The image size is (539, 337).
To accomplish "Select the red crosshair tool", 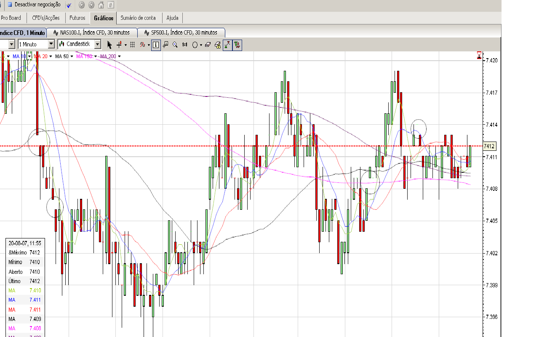I will click(x=120, y=45).
